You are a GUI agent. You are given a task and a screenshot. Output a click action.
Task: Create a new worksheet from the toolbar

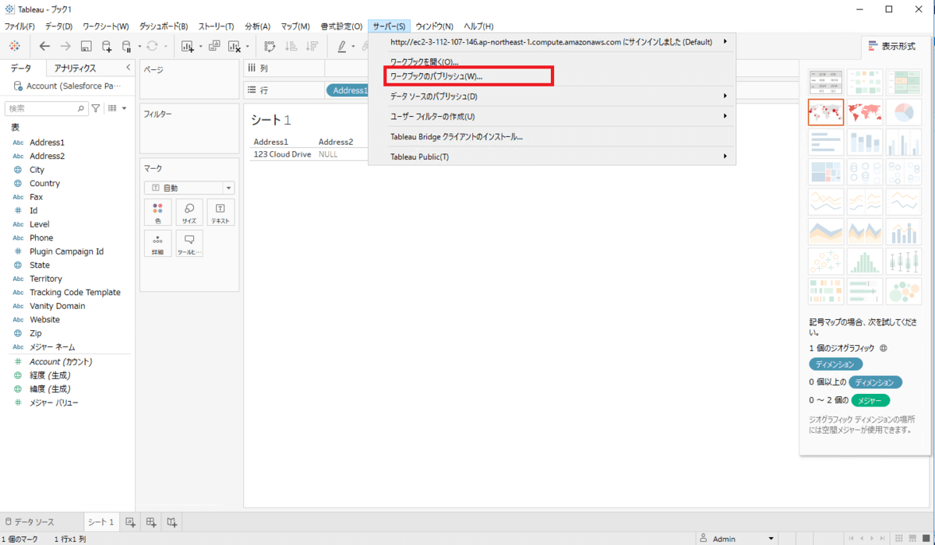187,47
